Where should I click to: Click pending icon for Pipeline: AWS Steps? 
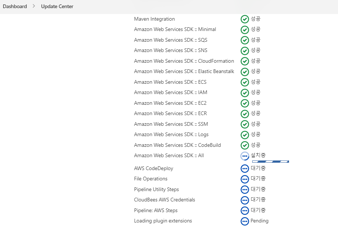click(244, 211)
